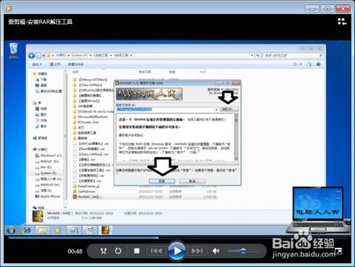This screenshot has width=355, height=267.
Task: Set the volume on the volume slider
Action: (x=240, y=251)
